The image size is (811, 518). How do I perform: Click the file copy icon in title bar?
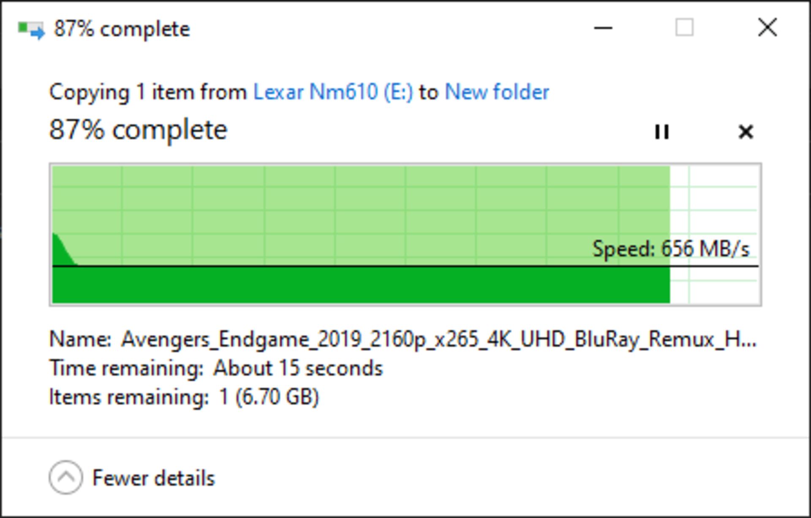[x=30, y=29]
